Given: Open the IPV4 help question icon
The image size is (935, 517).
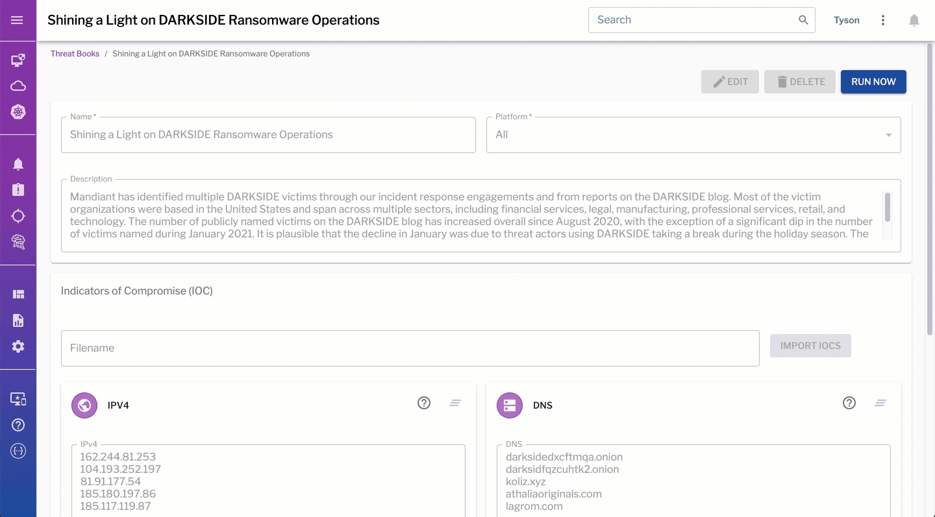Looking at the screenshot, I should (424, 403).
